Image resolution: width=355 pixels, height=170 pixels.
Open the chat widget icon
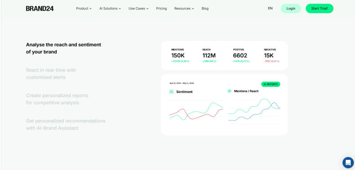click(x=348, y=162)
